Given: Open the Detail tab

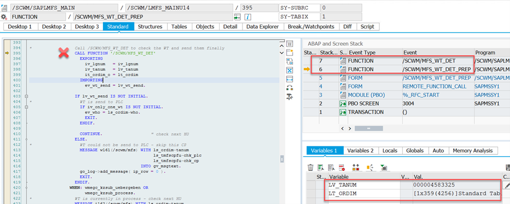Looking at the screenshot, I should click(230, 27).
